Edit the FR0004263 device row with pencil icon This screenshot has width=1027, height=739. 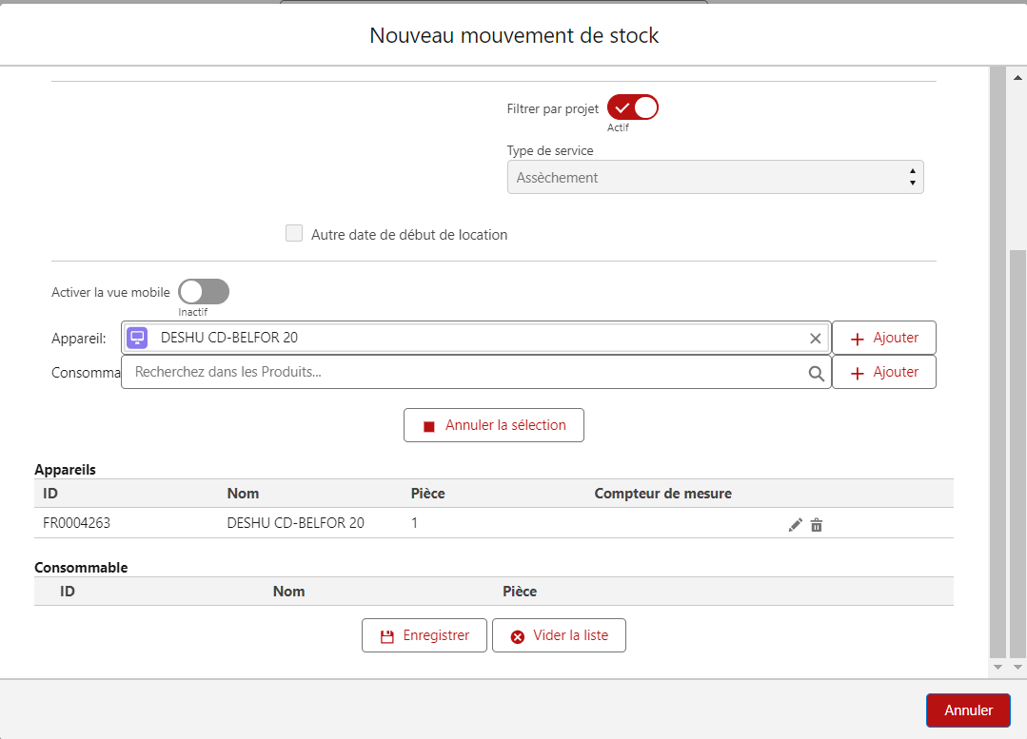pyautogui.click(x=795, y=525)
